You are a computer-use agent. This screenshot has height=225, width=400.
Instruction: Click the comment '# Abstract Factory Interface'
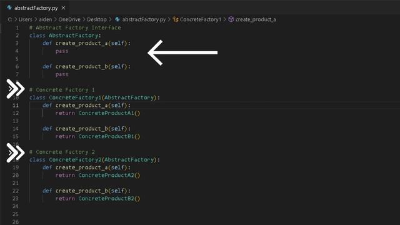75,27
